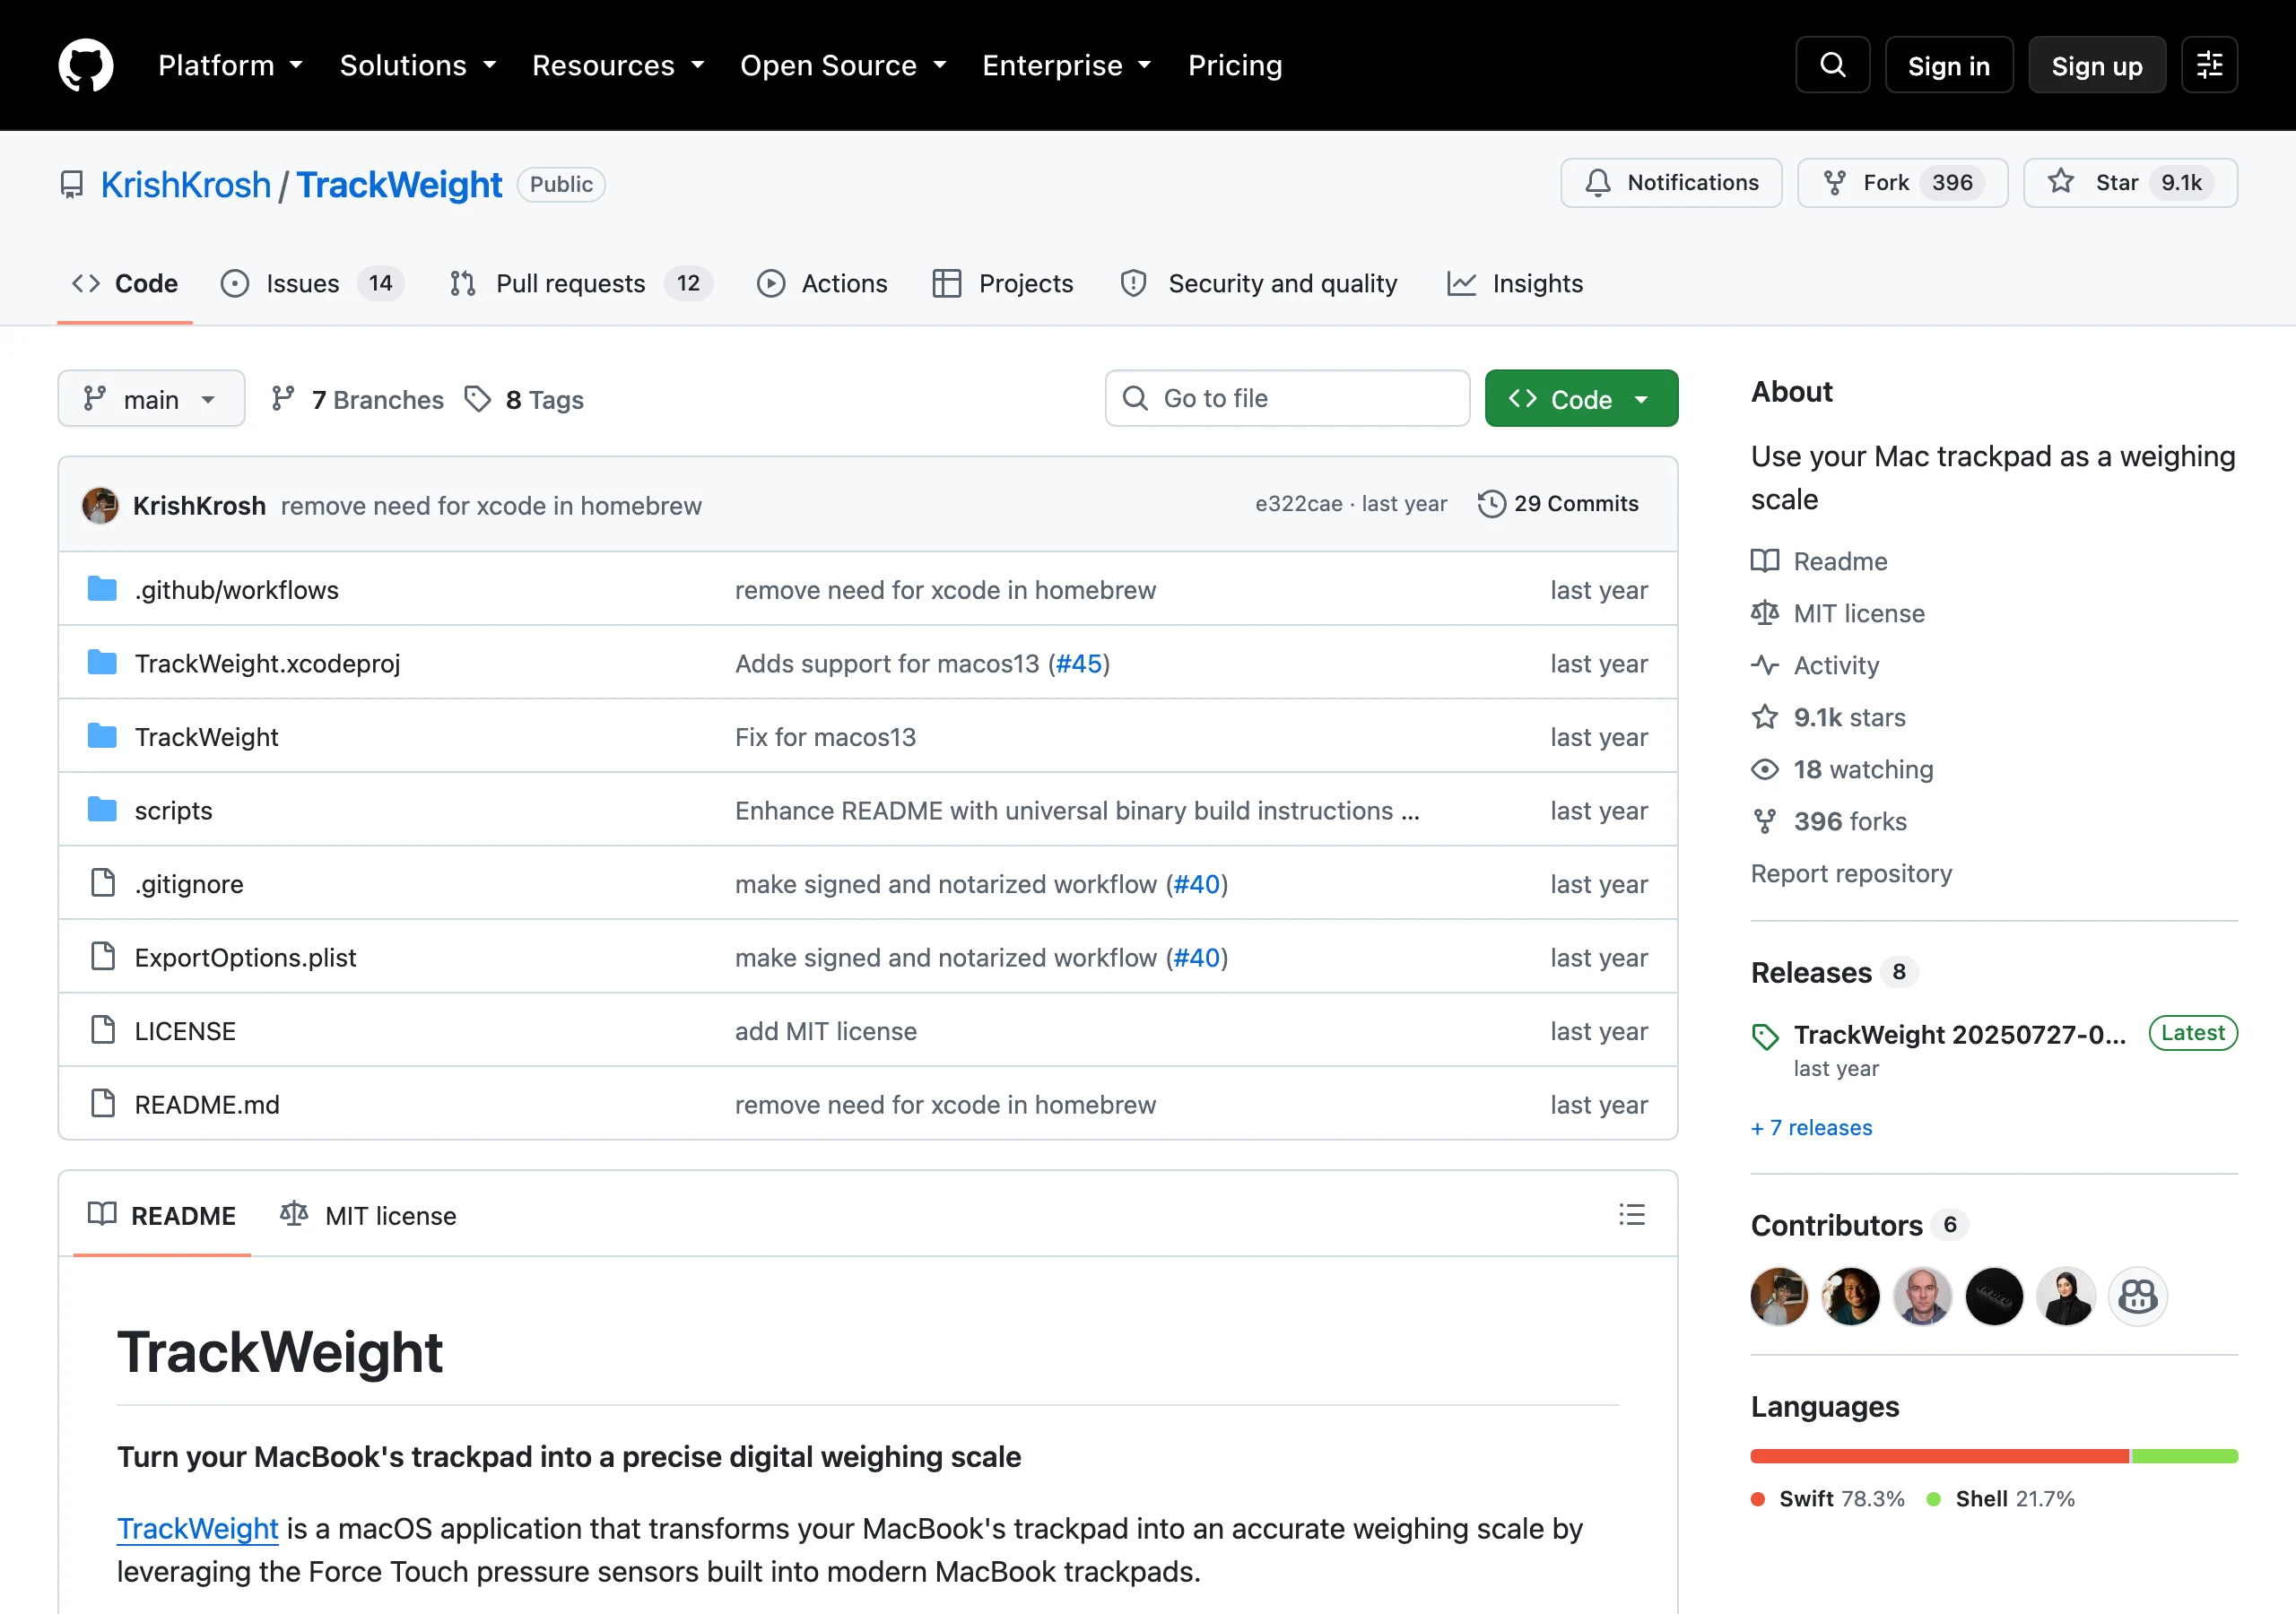The image size is (2296, 1614).
Task: Click the Swift portion of the languages bar
Action: click(x=1940, y=1456)
